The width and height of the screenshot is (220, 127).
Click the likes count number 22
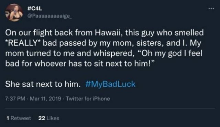[42, 118]
